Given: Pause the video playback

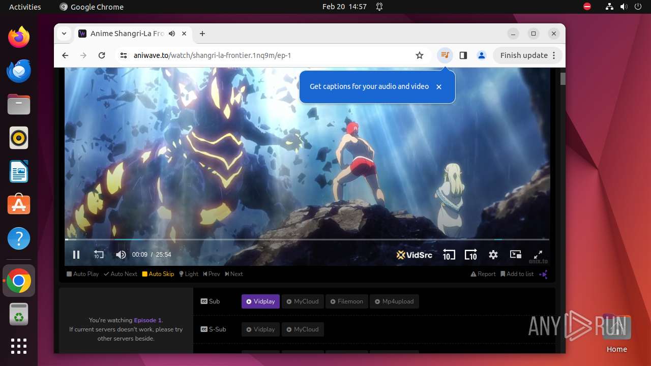Looking at the screenshot, I should pyautogui.click(x=76, y=255).
